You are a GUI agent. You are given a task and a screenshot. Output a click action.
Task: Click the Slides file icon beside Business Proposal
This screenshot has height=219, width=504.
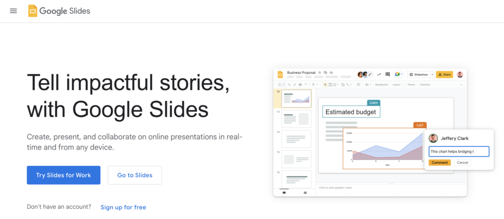[280, 75]
